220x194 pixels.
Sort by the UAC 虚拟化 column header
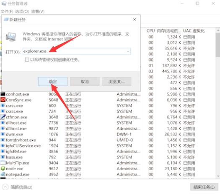pyautogui.click(x=194, y=31)
